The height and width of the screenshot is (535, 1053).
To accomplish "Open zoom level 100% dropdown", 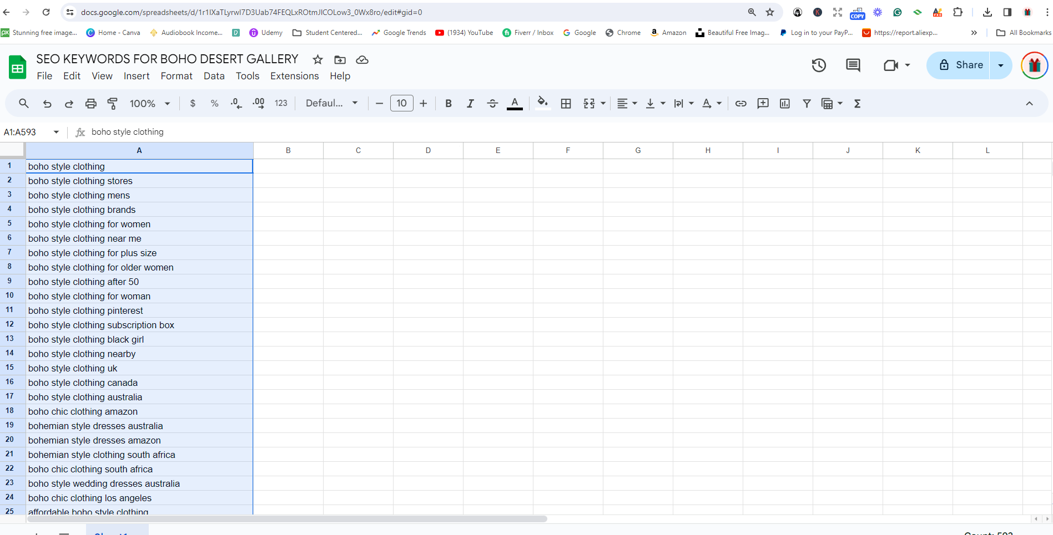I will tap(149, 103).
